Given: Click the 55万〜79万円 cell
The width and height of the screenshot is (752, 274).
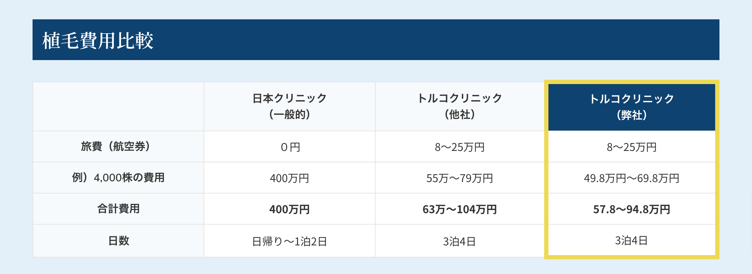Looking at the screenshot, I should click(460, 178).
